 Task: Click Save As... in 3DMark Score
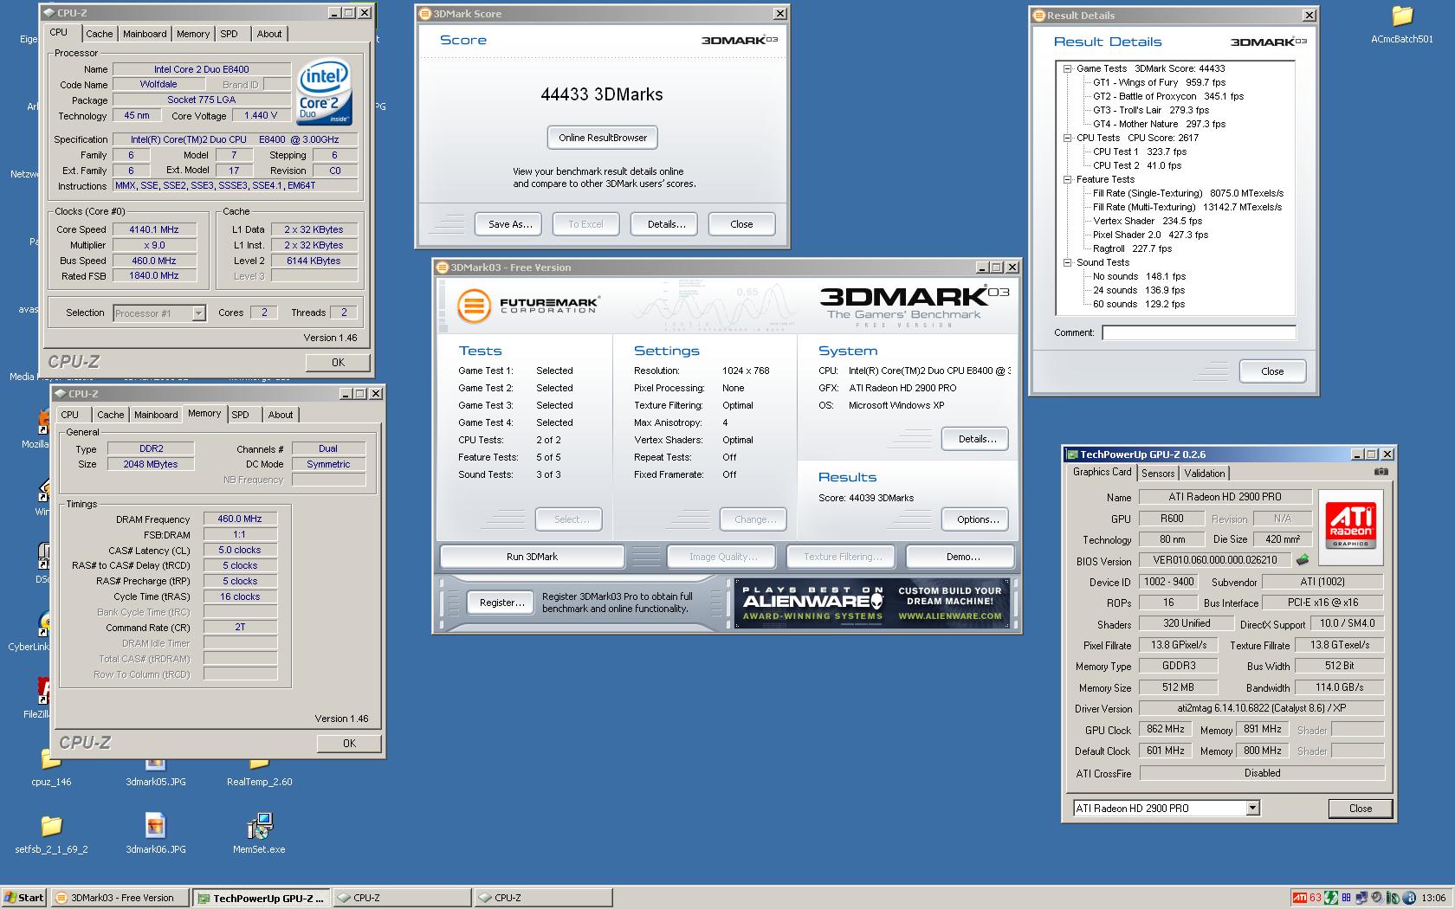[x=508, y=224]
